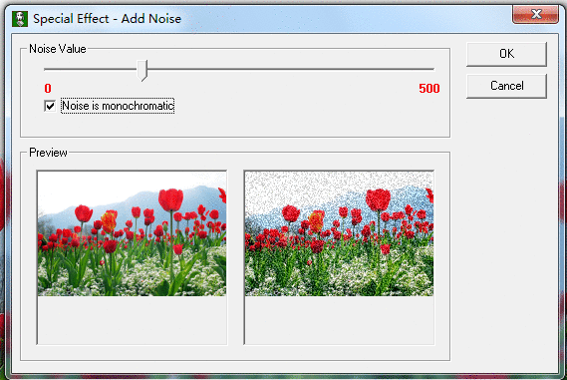Image resolution: width=567 pixels, height=380 pixels.
Task: Click the Preview group heading
Action: (48, 153)
